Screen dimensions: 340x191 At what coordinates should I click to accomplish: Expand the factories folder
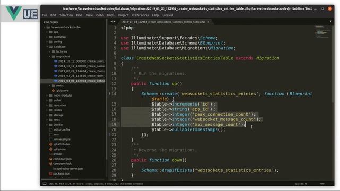tap(49, 51)
